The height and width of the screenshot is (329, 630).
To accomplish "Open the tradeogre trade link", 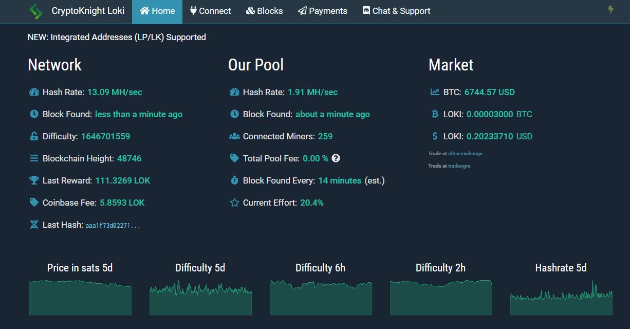I will pos(459,166).
